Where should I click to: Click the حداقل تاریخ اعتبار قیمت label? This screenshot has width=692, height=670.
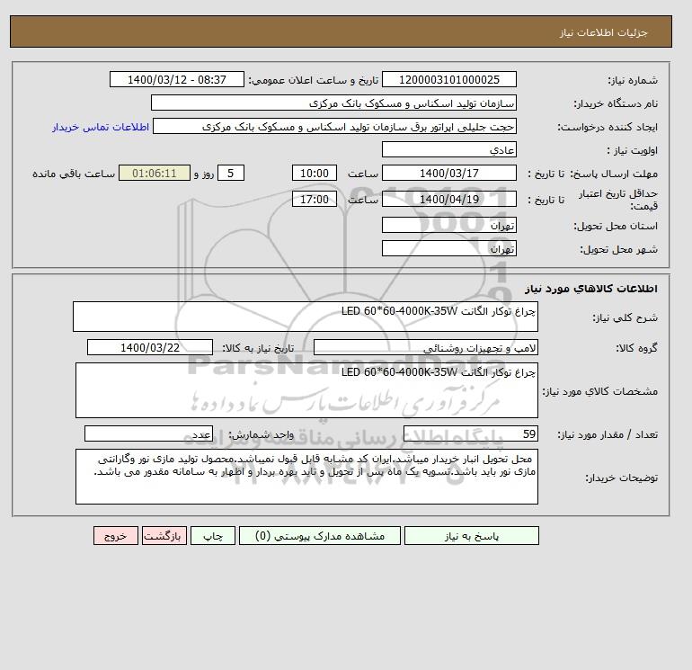click(618, 200)
